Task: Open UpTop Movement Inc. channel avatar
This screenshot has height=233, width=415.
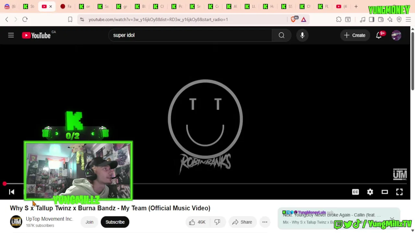Action: coord(16,222)
